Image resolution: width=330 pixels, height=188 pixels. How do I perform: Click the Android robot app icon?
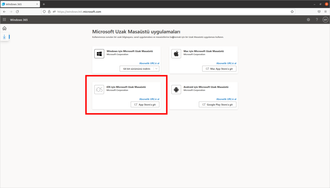coord(176,89)
